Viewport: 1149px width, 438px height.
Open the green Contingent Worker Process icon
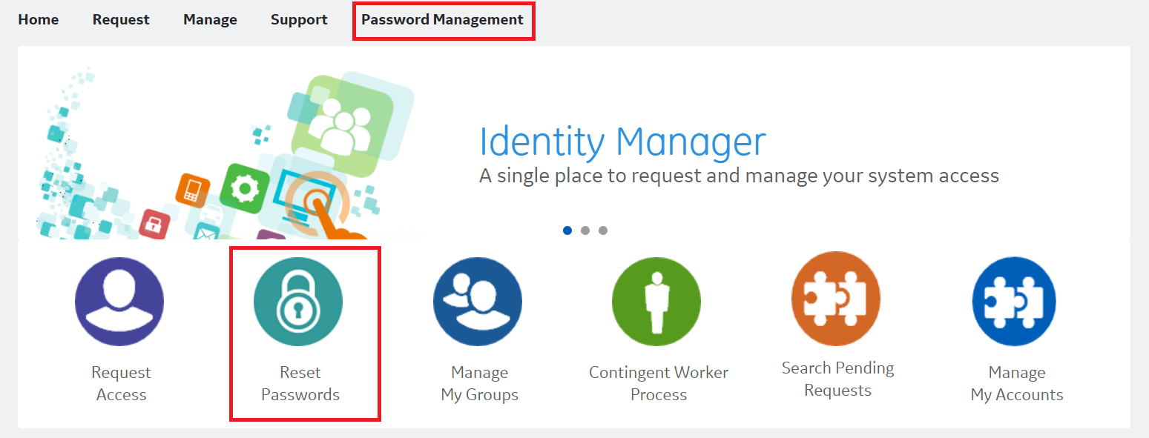(x=656, y=302)
